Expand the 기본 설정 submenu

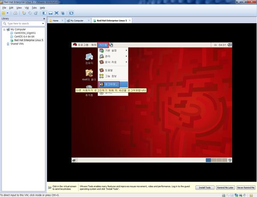[113, 50]
